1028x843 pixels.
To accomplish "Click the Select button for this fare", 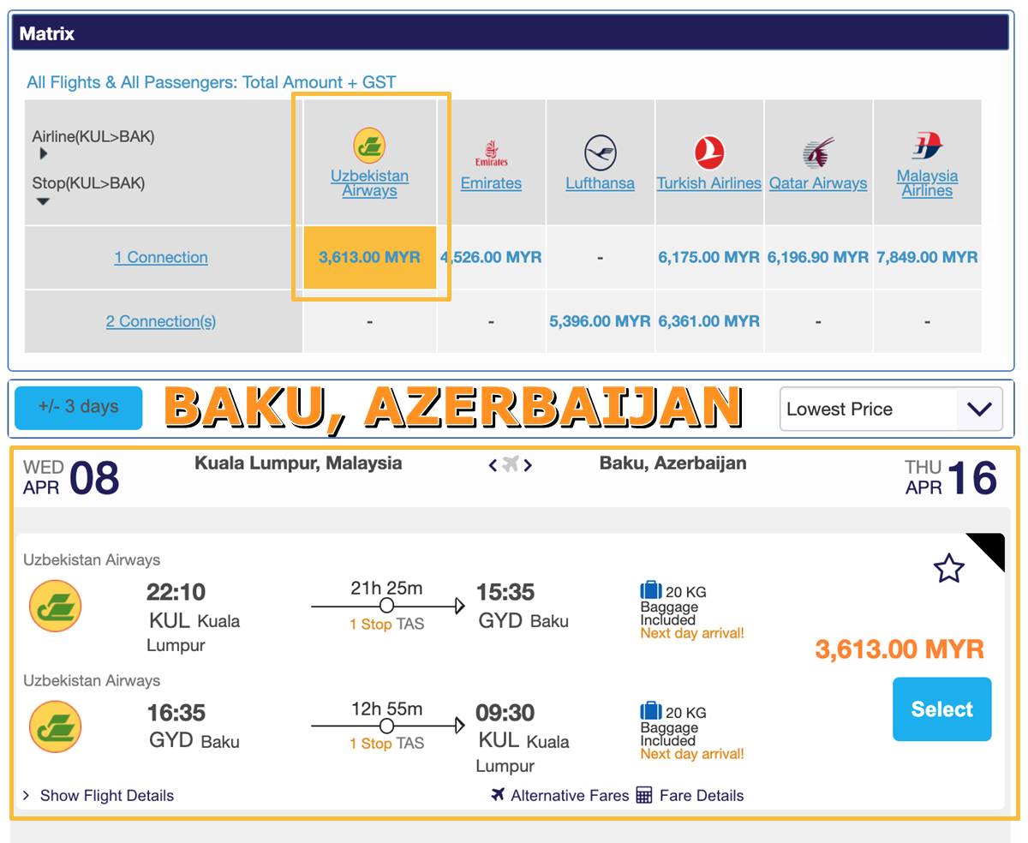I will (942, 709).
